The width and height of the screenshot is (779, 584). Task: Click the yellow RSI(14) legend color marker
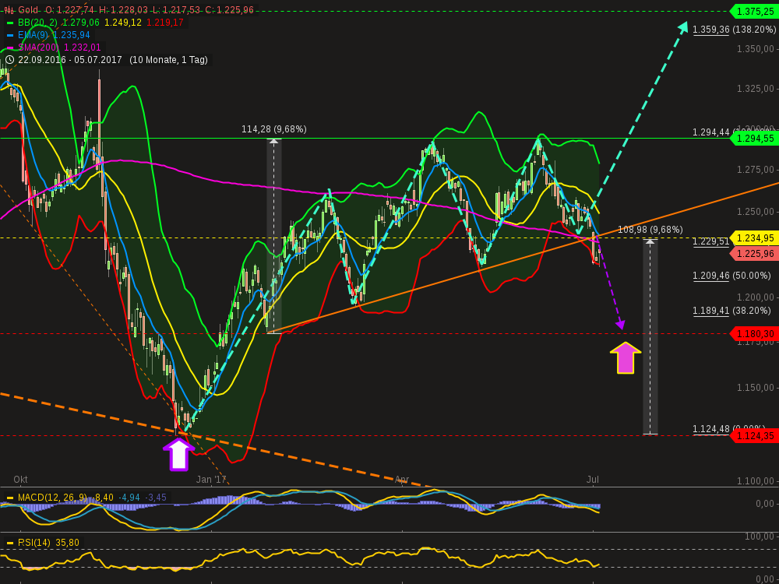(9, 543)
